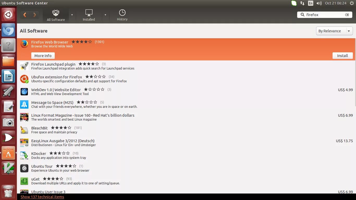Click the Firefox Launchpad plugin rocket icon

tap(24, 66)
